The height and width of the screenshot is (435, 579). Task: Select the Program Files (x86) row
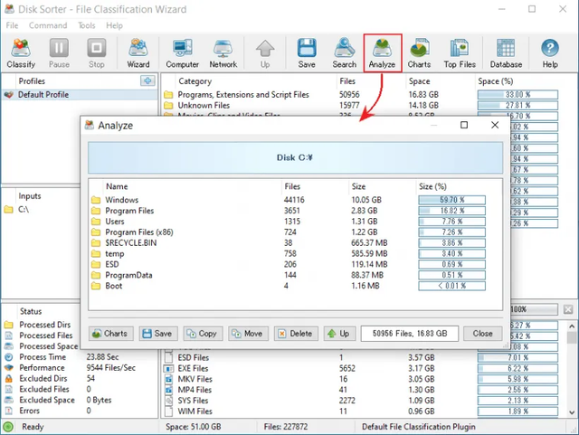296,232
